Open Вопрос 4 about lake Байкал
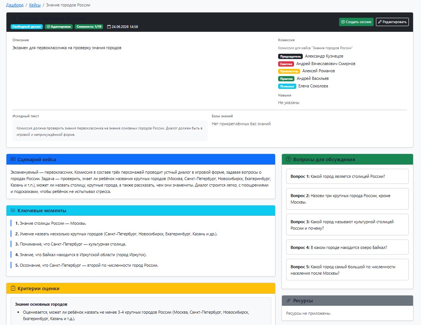Image resolution: width=421 pixels, height=325 pixels. (x=347, y=247)
